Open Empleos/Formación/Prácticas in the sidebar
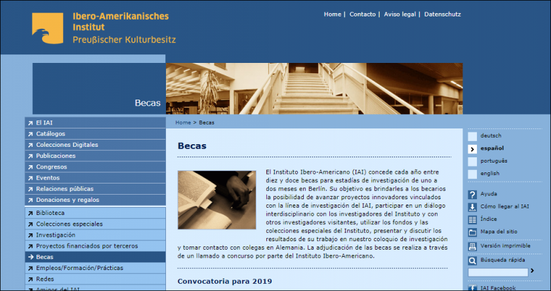 [x=95, y=268]
